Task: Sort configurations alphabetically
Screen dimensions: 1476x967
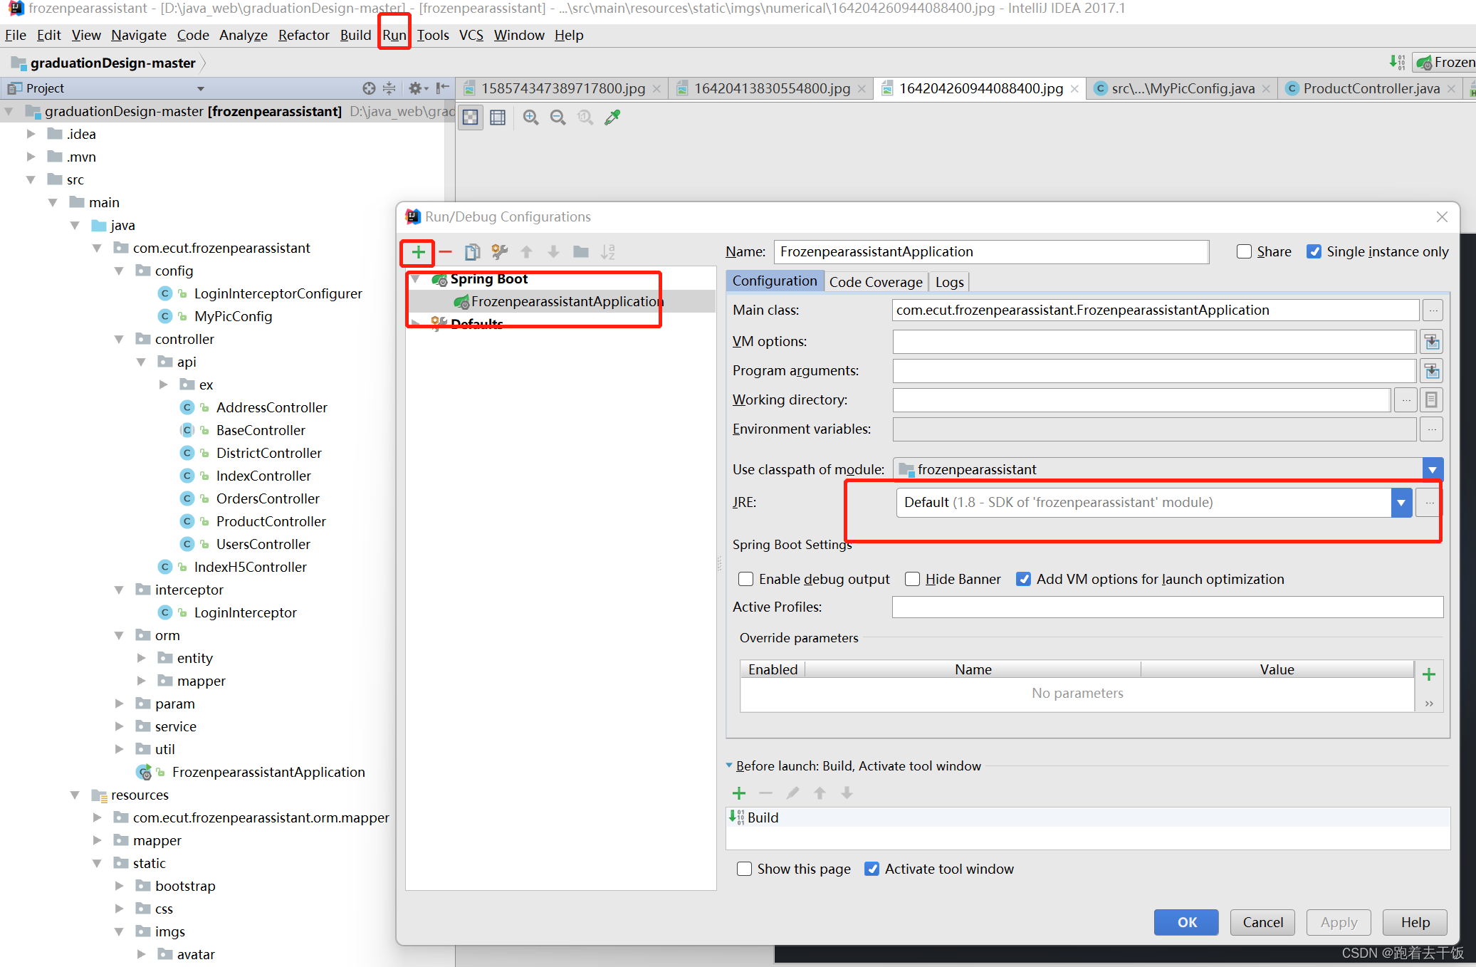Action: coord(608,252)
